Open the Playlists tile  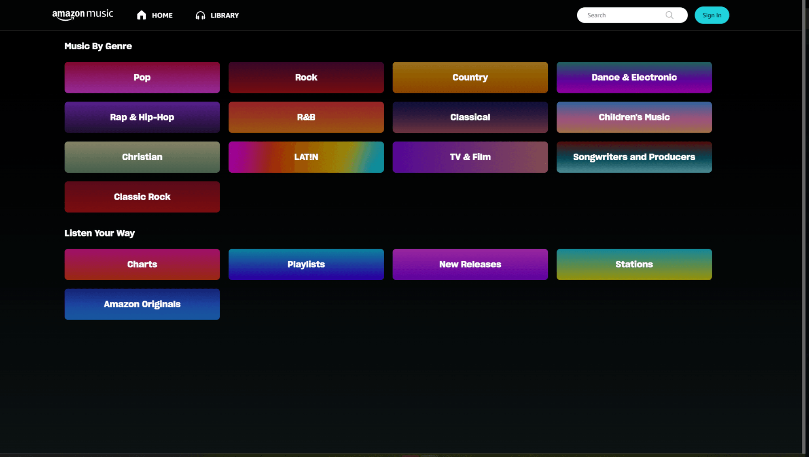306,264
